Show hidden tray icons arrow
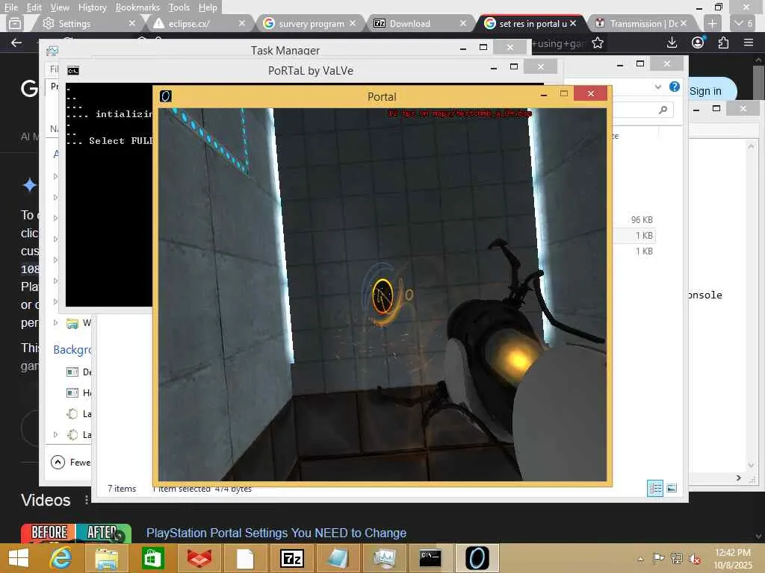Image resolution: width=765 pixels, height=573 pixels. [640, 559]
